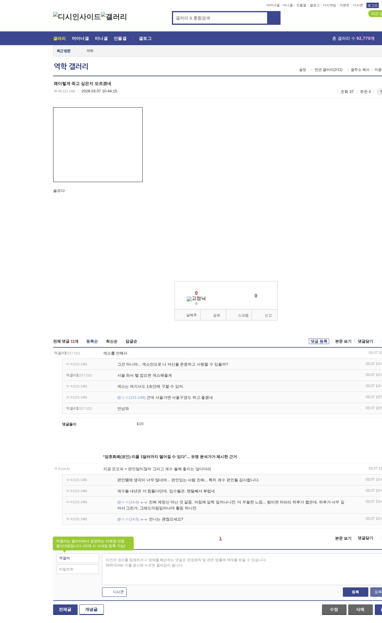The height and width of the screenshot is (623, 382).
Task: Sort comments by 최신순
Action: [112, 341]
